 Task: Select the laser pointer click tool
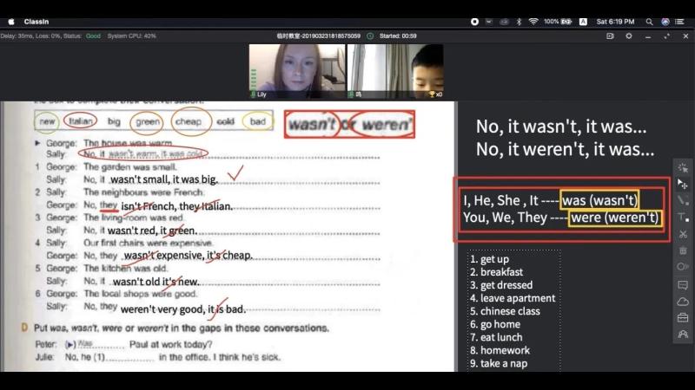pyautogui.click(x=683, y=167)
